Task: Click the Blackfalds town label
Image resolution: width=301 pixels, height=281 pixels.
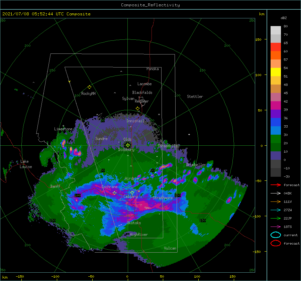Action: (x=142, y=93)
